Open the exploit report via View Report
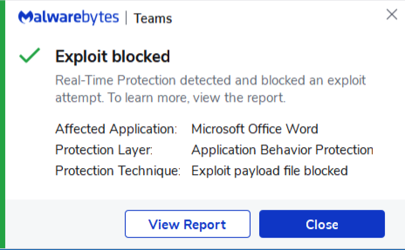 [x=188, y=224]
